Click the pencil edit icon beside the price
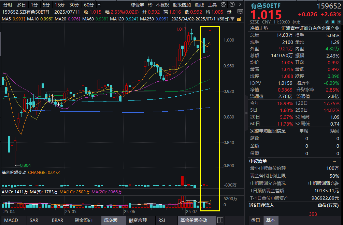This screenshot has width=343, height=225. pos(327,21)
